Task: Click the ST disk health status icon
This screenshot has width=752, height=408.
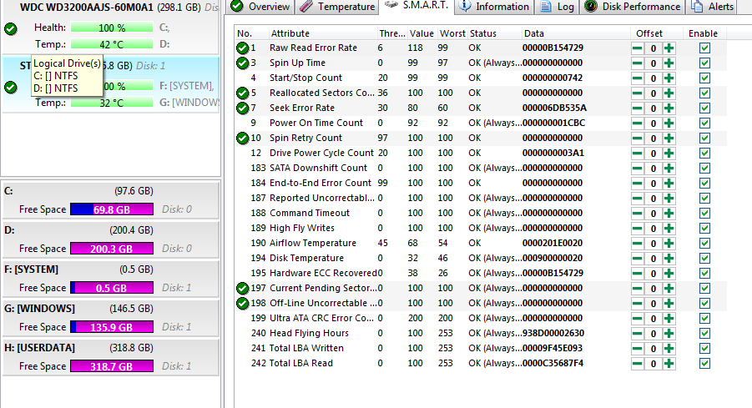Action: (11, 88)
